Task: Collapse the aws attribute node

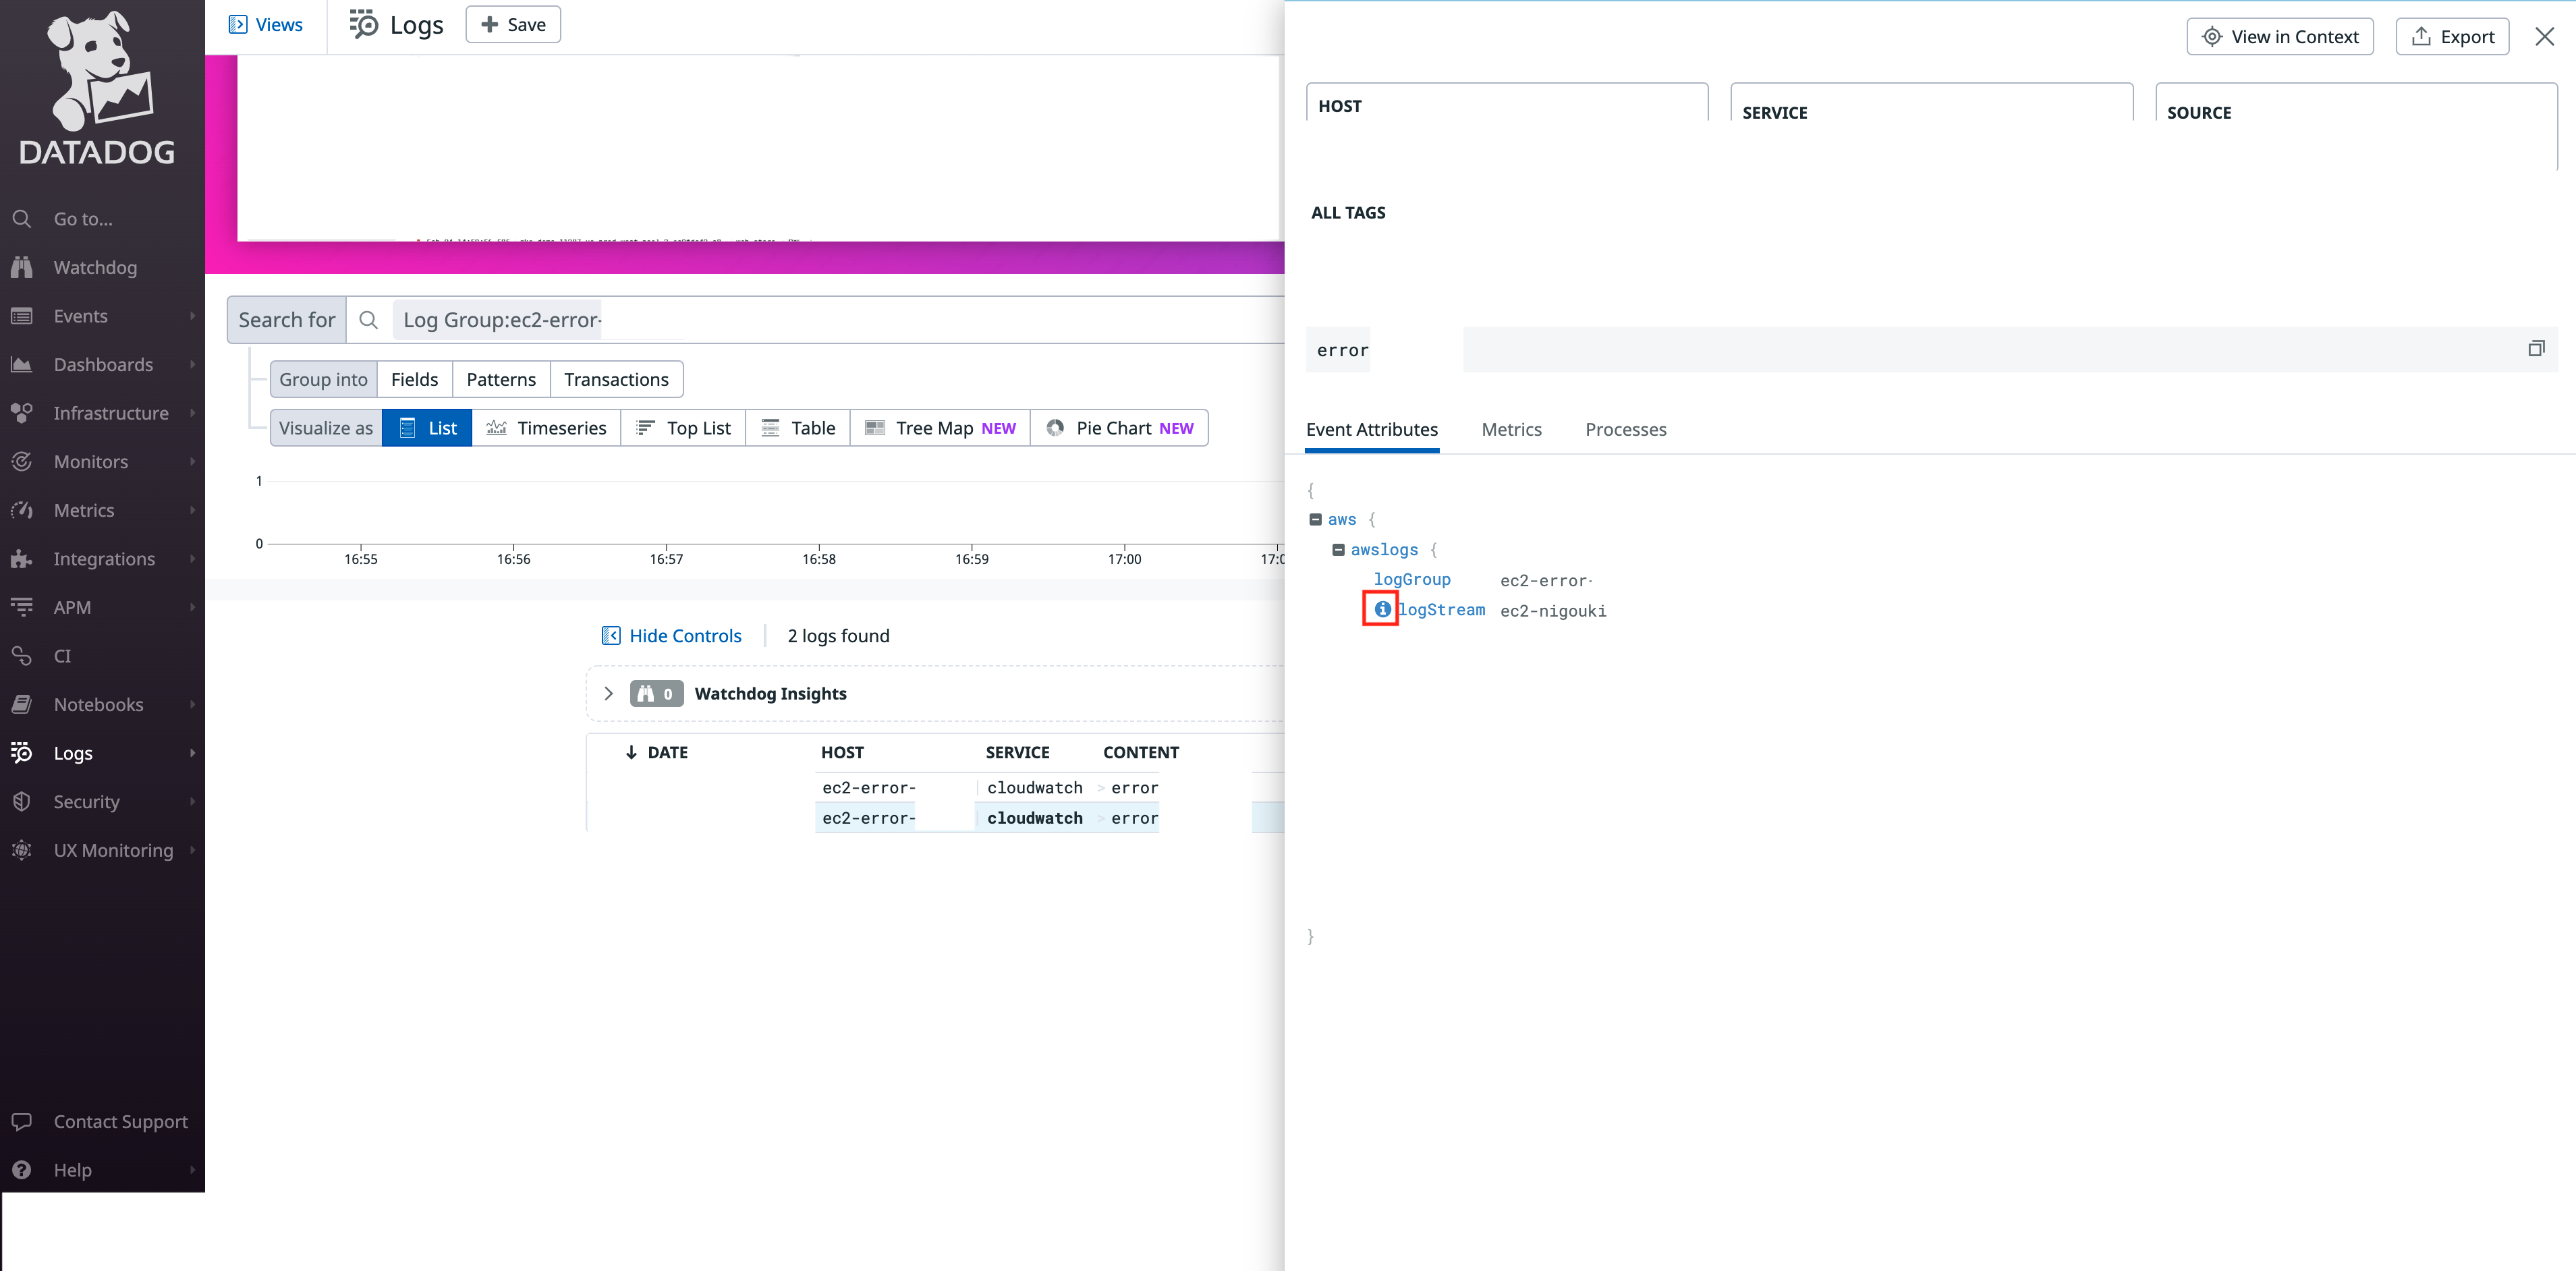Action: pyautogui.click(x=1315, y=519)
